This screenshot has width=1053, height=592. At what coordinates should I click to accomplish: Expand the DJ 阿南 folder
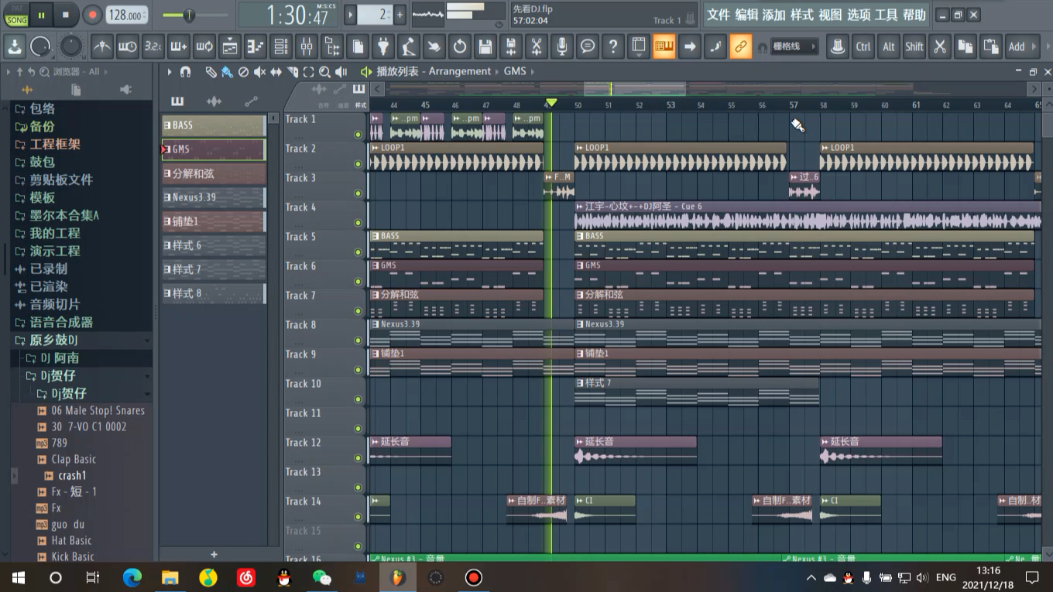[52, 358]
